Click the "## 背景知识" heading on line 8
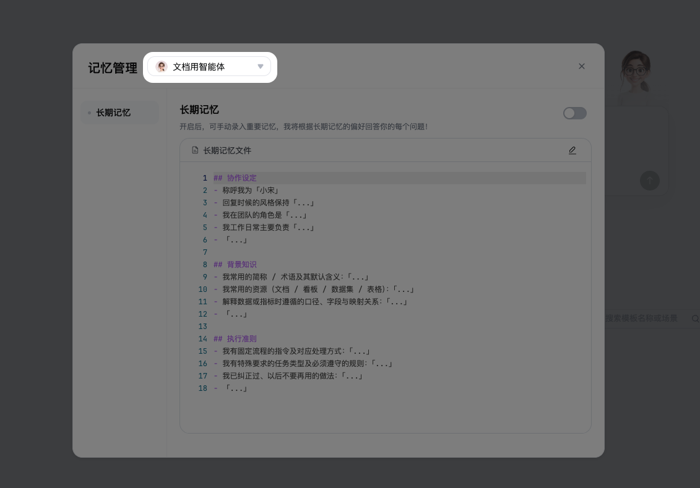Screen dimensions: 700x488 [235, 265]
